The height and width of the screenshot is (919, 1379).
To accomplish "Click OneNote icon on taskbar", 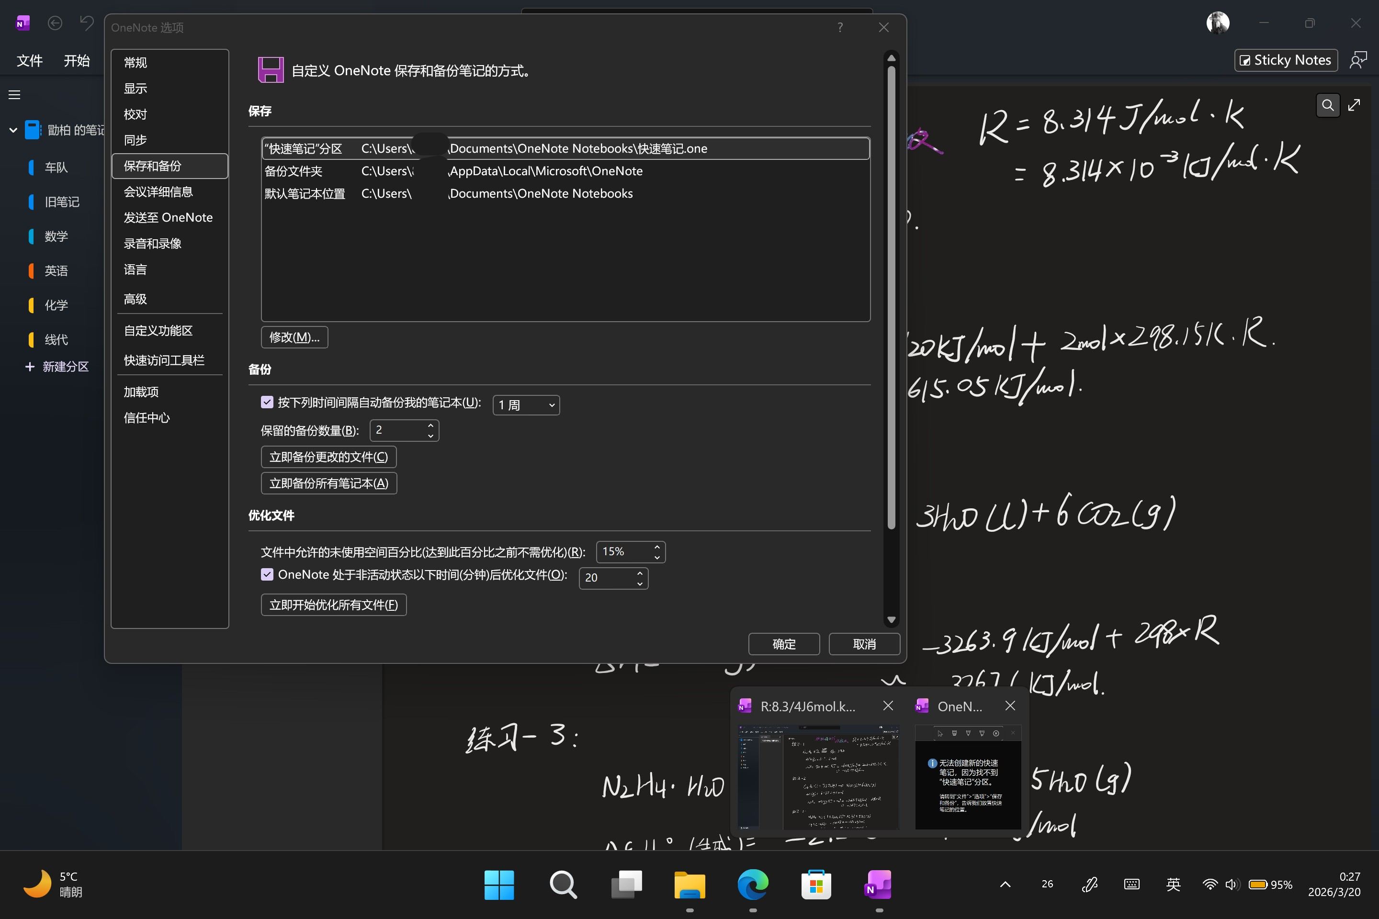I will (x=878, y=885).
